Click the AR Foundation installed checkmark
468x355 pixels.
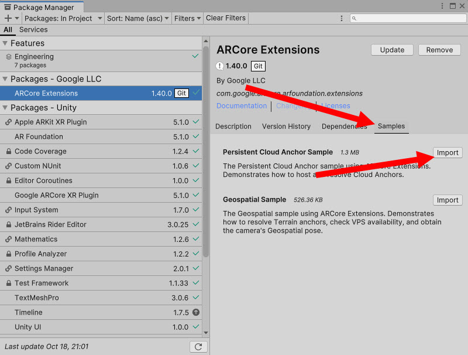(196, 136)
